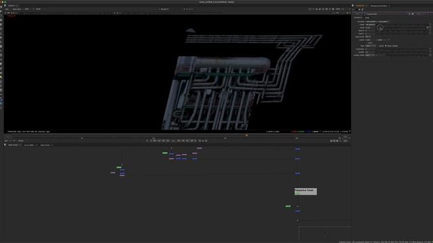Click the motionblur slider in properties
Viewport: 433px width, 243px height.
(402, 49)
